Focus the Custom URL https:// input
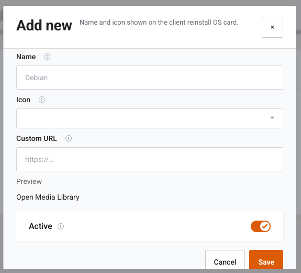 [x=150, y=159]
